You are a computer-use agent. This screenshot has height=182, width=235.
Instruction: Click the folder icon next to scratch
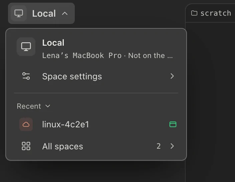[194, 13]
